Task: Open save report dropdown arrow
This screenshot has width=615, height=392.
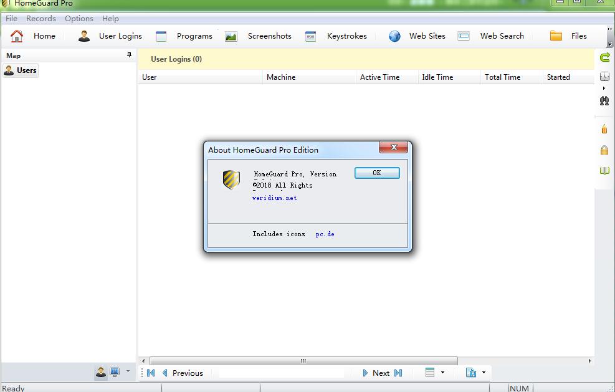Action: click(484, 373)
